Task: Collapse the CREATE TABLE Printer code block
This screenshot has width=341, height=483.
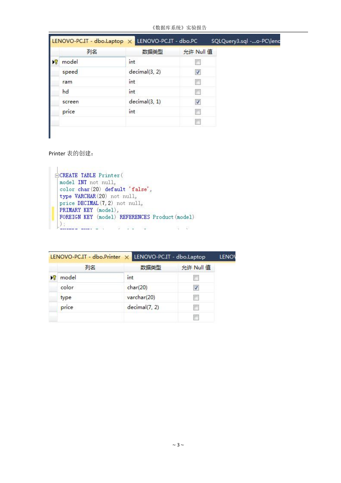Action: point(57,175)
